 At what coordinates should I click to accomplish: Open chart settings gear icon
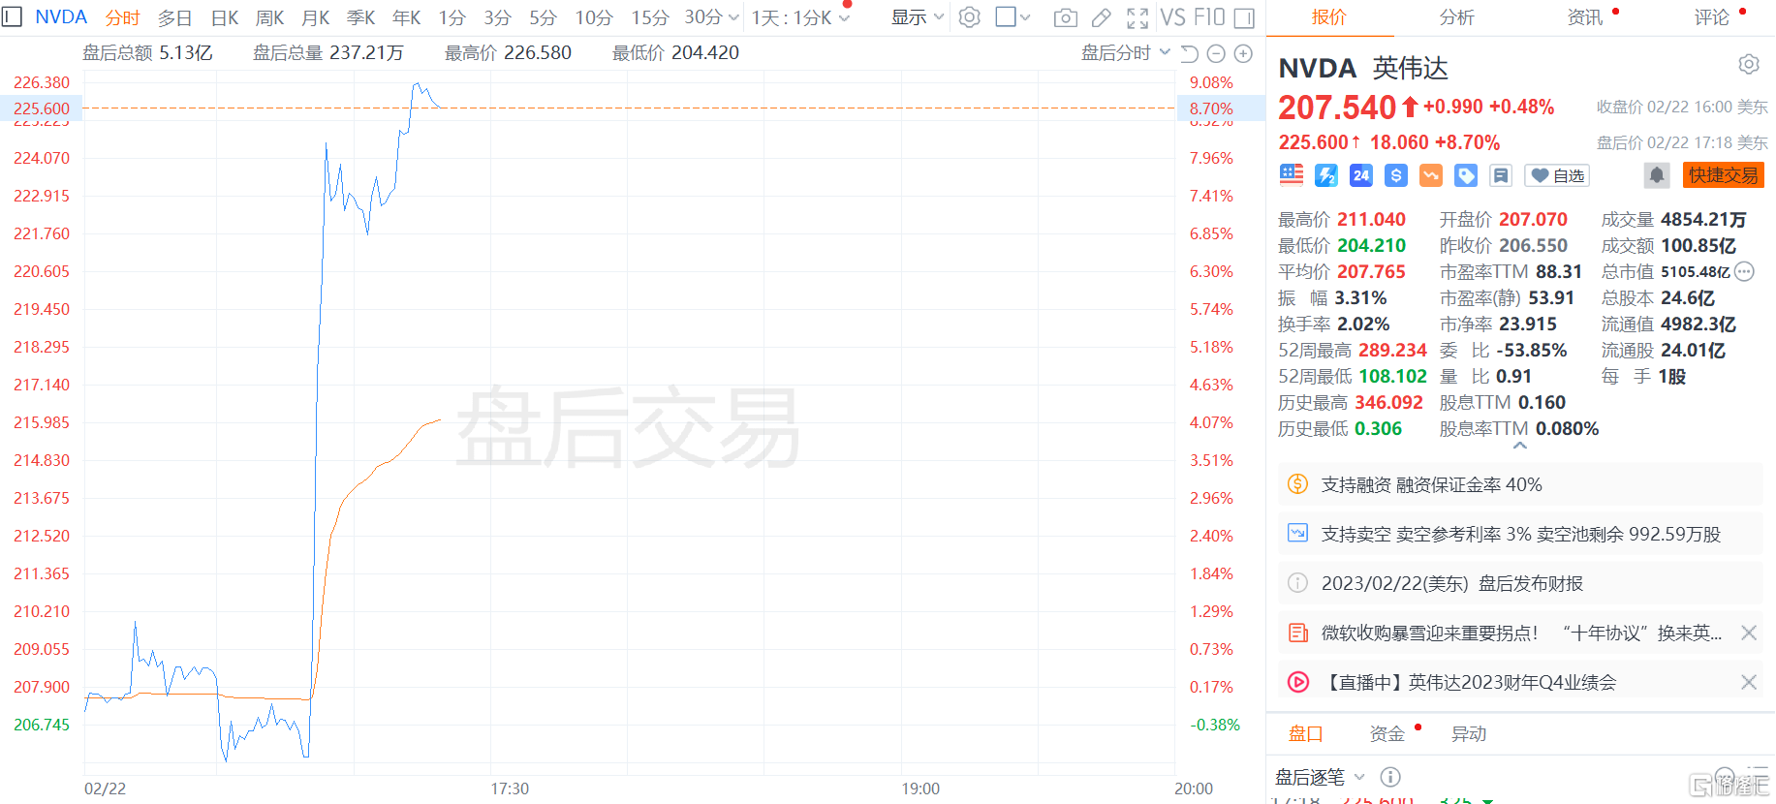tap(969, 17)
